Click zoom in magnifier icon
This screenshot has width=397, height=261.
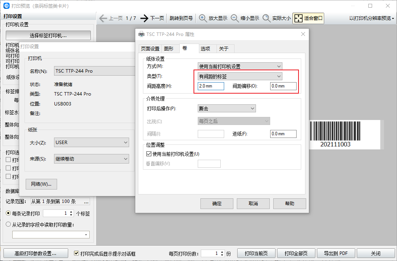pyautogui.click(x=203, y=18)
